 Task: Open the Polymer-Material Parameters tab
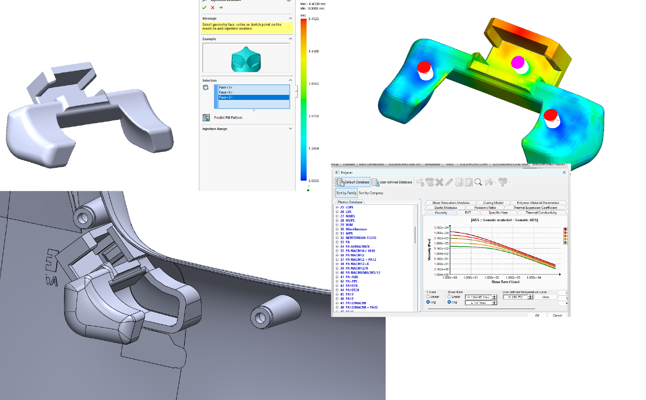(x=538, y=203)
